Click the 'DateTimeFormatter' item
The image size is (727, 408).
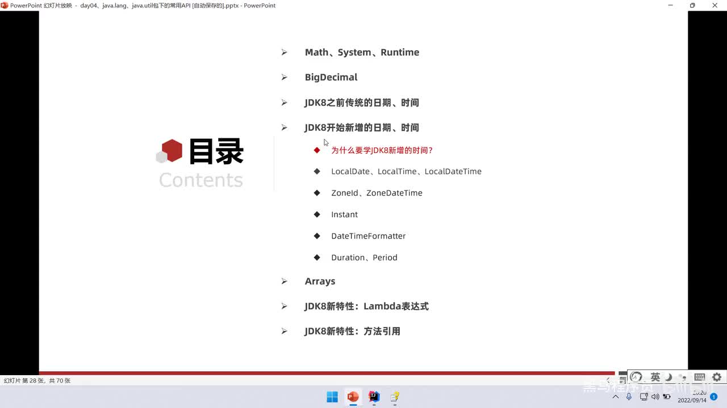pos(368,236)
